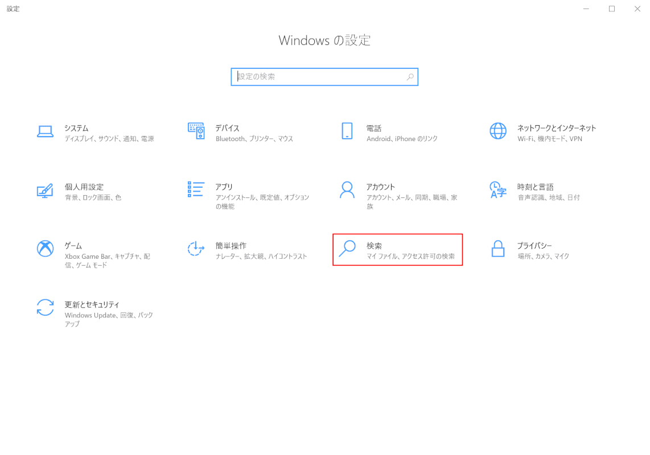The height and width of the screenshot is (455, 650).
Task: Open the 簡単操作 ease of access icon
Action: pyautogui.click(x=196, y=249)
